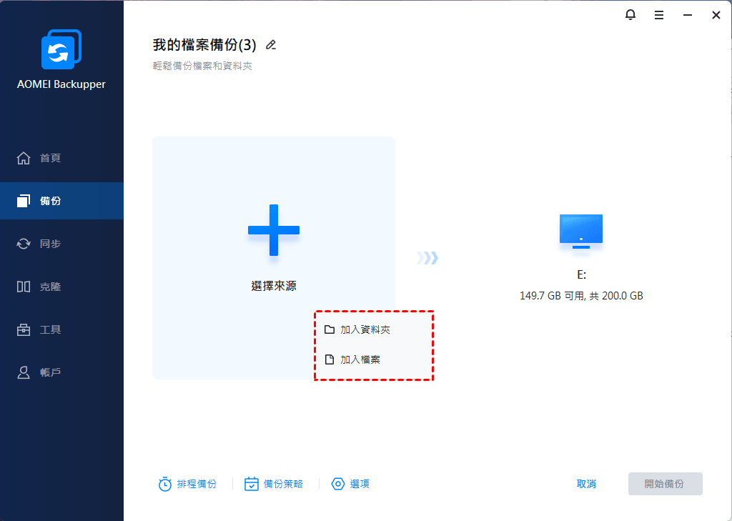Screen dimensions: 732x521
Task: Click the 選擇來源 label
Action: 274,286
